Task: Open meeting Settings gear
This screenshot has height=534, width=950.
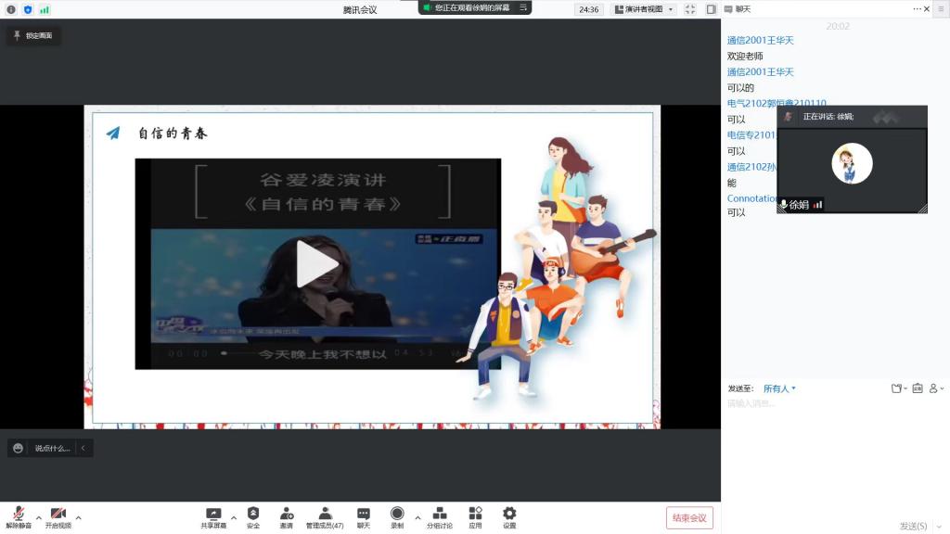Action: click(x=509, y=515)
